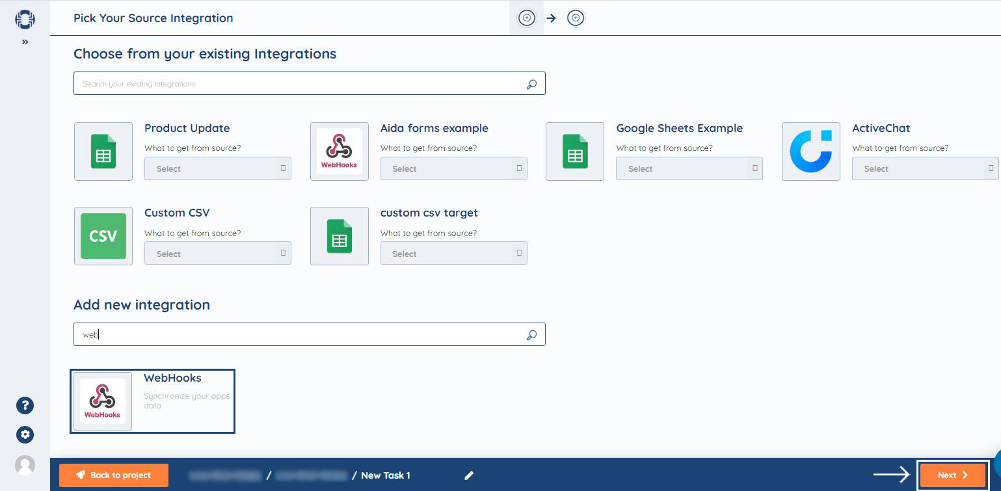Edit task name with pencil icon

click(x=469, y=475)
